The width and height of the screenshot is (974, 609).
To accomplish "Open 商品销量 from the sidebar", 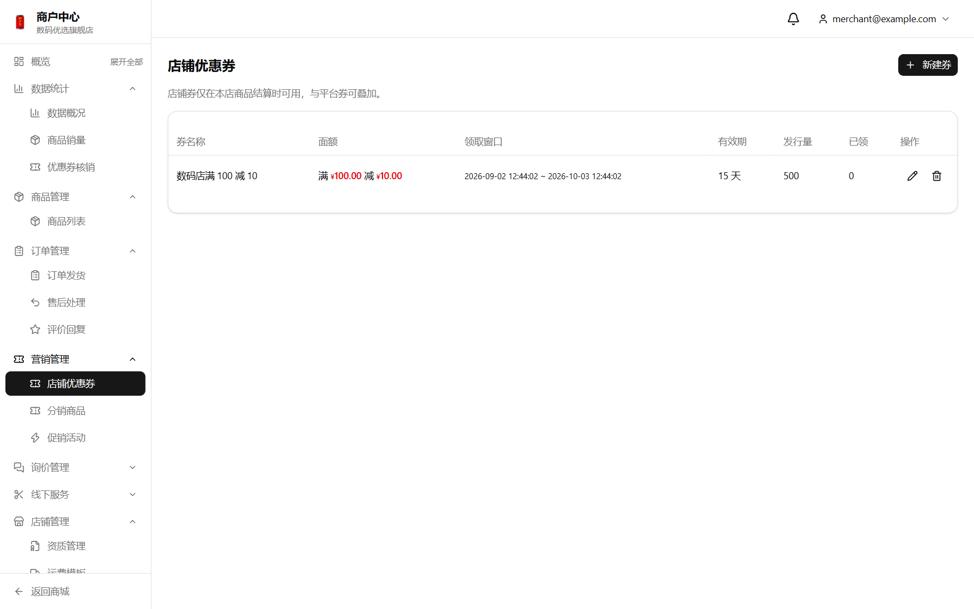I will pos(75,140).
